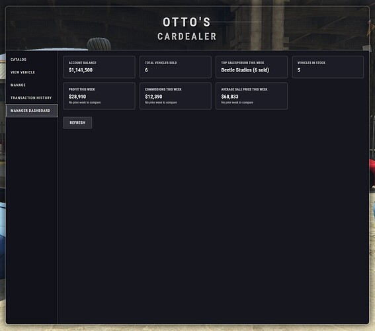375x331 pixels.
Task: Click Average Sale Price value $68,833
Action: click(x=230, y=97)
